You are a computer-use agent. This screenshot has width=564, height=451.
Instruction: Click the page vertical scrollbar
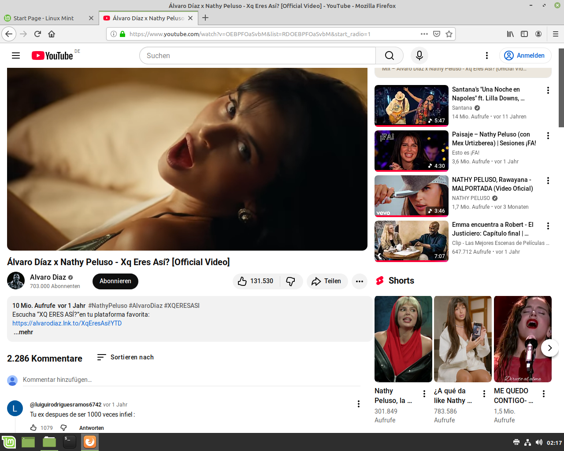coord(561,88)
